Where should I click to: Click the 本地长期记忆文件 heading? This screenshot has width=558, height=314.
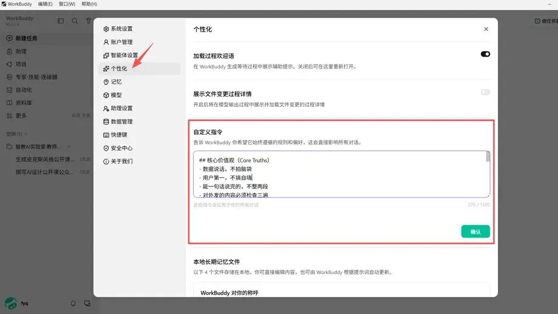[x=217, y=262]
